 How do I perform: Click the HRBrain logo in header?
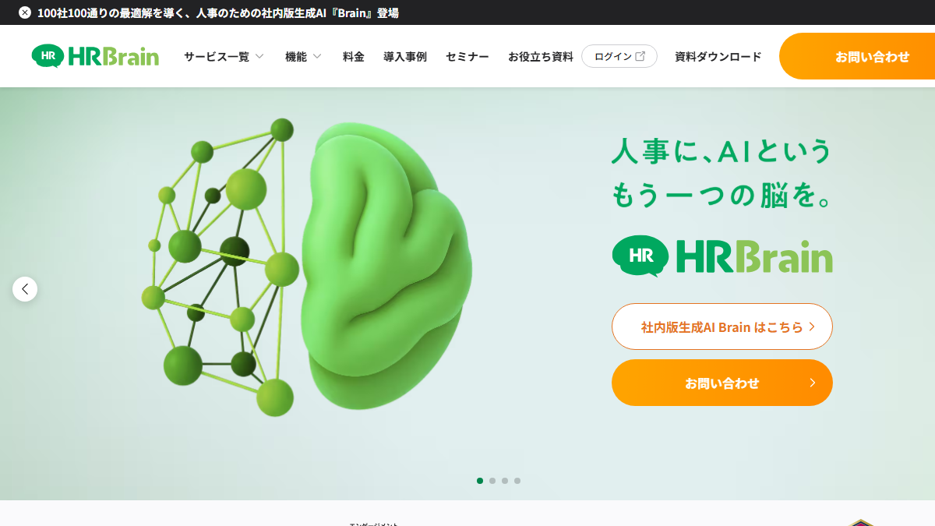(x=95, y=56)
